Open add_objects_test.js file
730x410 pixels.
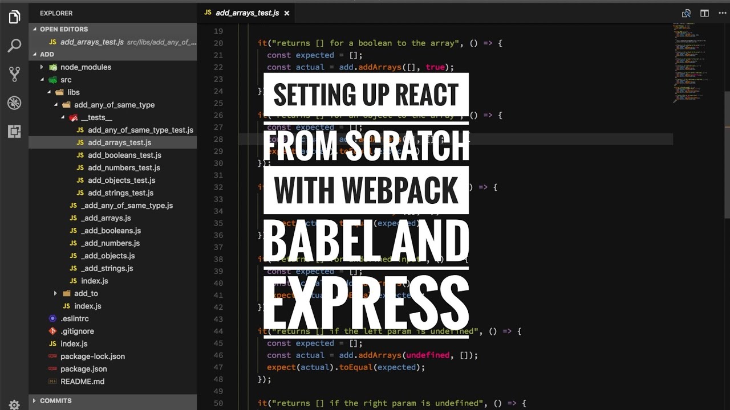[x=113, y=180]
